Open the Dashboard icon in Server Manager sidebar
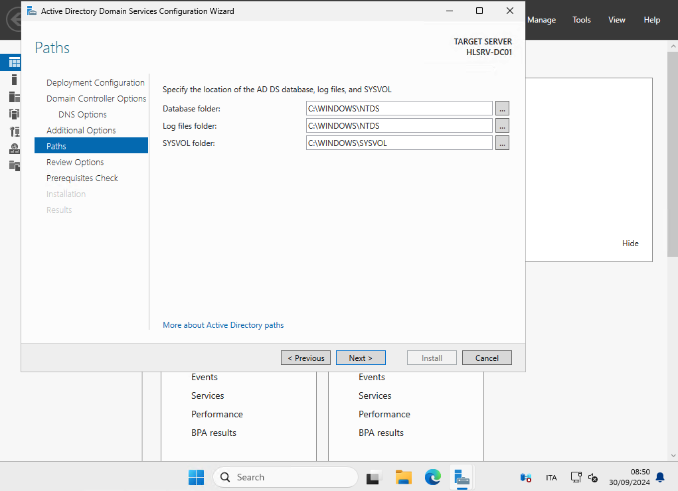 click(14, 63)
